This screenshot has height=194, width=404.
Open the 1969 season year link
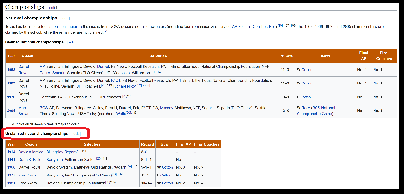click(x=10, y=83)
